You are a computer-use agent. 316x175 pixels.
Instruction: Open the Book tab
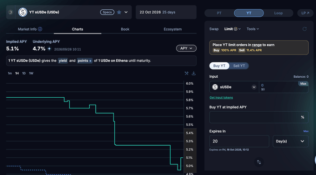[125, 29]
